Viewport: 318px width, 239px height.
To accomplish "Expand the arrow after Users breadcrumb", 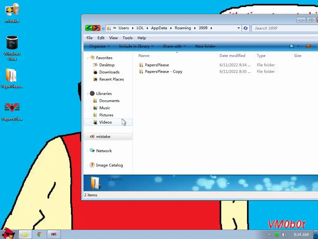I will 133,28.
